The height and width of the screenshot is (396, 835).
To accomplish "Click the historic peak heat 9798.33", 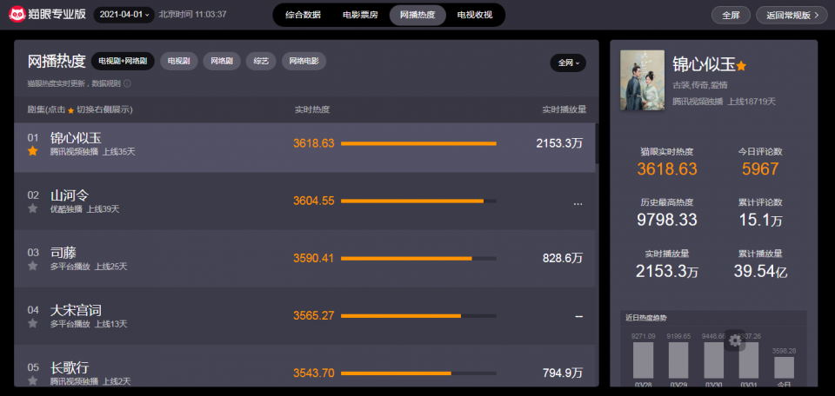I will (667, 220).
